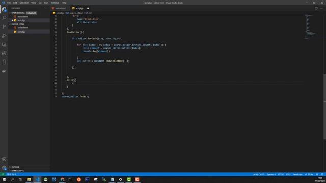Select the script.js editor tab
This screenshot has height=183, width=326.
[79, 8]
